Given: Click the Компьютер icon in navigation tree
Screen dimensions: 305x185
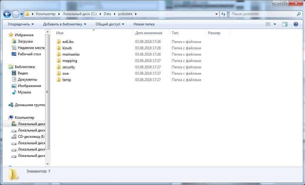Looking at the screenshot, I should point(11,117).
